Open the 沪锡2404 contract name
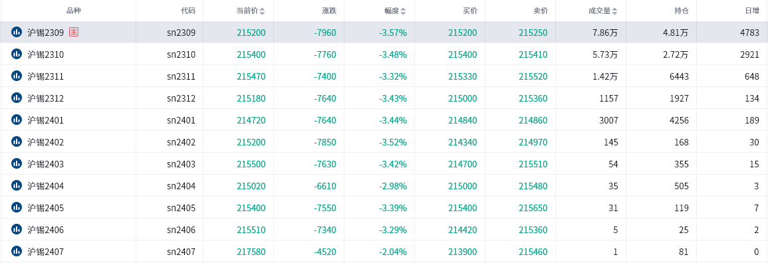Viewport: 768px width, 263px height. pyautogui.click(x=46, y=186)
